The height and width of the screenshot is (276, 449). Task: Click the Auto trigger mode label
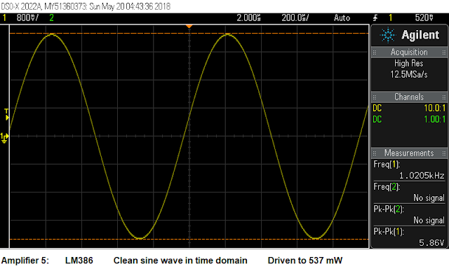[342, 18]
